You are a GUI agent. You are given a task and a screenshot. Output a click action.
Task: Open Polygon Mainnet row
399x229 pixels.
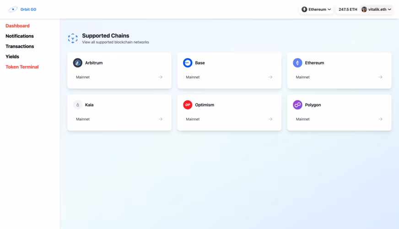(x=339, y=119)
